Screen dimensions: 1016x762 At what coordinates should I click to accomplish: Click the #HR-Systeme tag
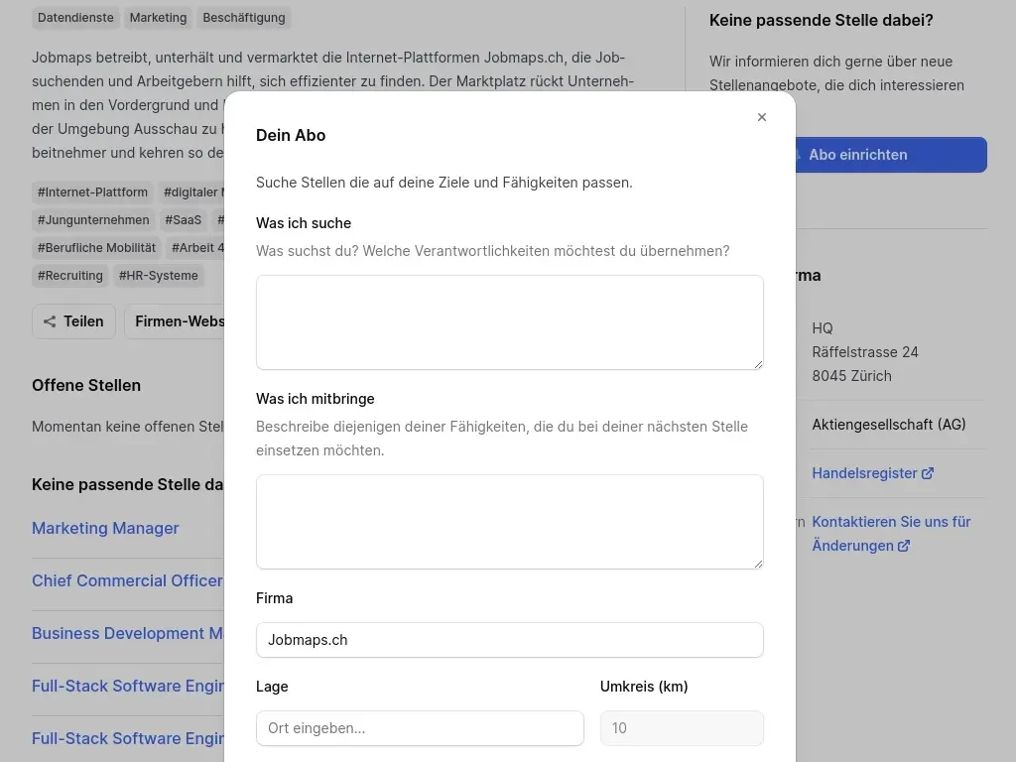tap(159, 276)
